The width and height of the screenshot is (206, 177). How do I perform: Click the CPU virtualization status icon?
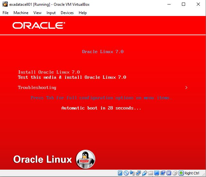(x=169, y=173)
